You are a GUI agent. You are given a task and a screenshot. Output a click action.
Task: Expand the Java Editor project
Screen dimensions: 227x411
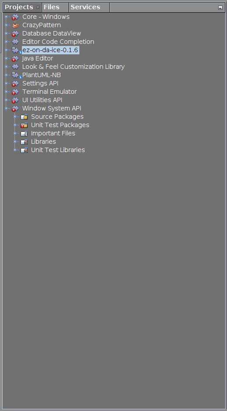click(6, 58)
